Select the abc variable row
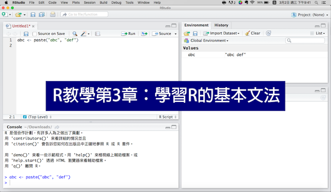The width and height of the screenshot is (331, 192). tap(255, 55)
